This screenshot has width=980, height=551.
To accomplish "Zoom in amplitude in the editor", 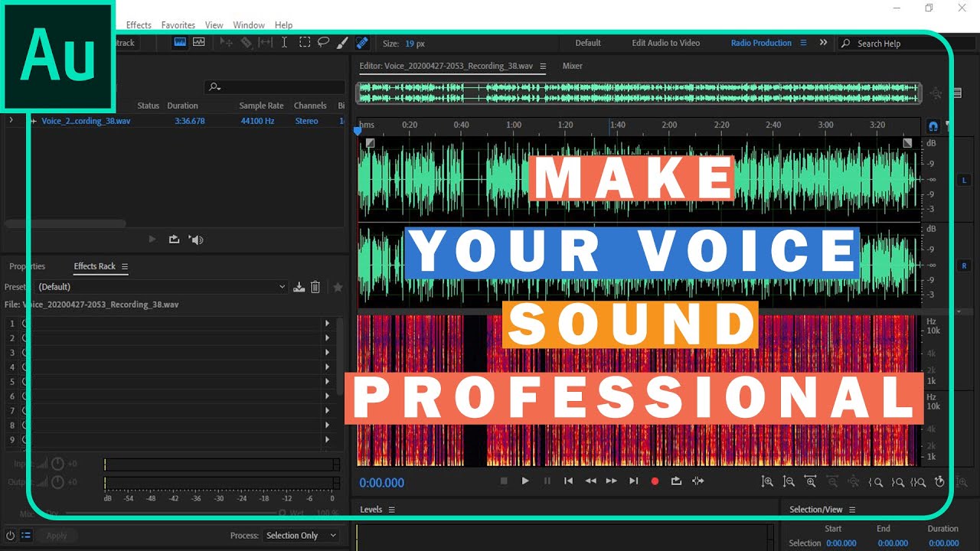I will [767, 481].
